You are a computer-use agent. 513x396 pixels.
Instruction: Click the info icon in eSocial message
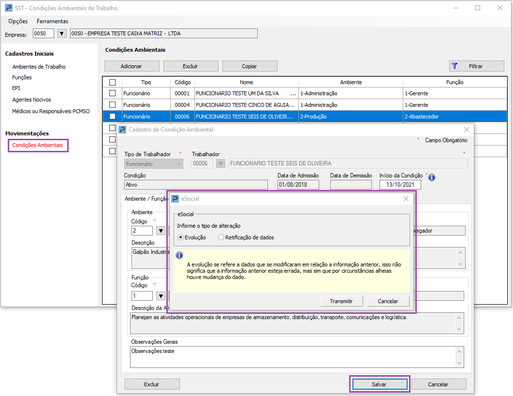click(x=179, y=255)
